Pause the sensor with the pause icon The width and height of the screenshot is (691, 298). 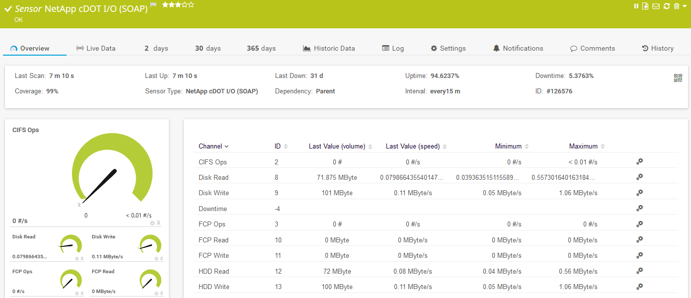pyautogui.click(x=636, y=6)
